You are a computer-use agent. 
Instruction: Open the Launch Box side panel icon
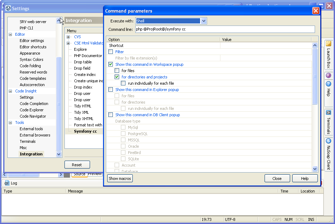pyautogui.click(x=329, y=44)
